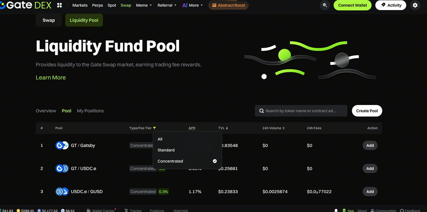This screenshot has height=212, width=427.
Task: Open settings via the gear icon
Action: (415, 5)
